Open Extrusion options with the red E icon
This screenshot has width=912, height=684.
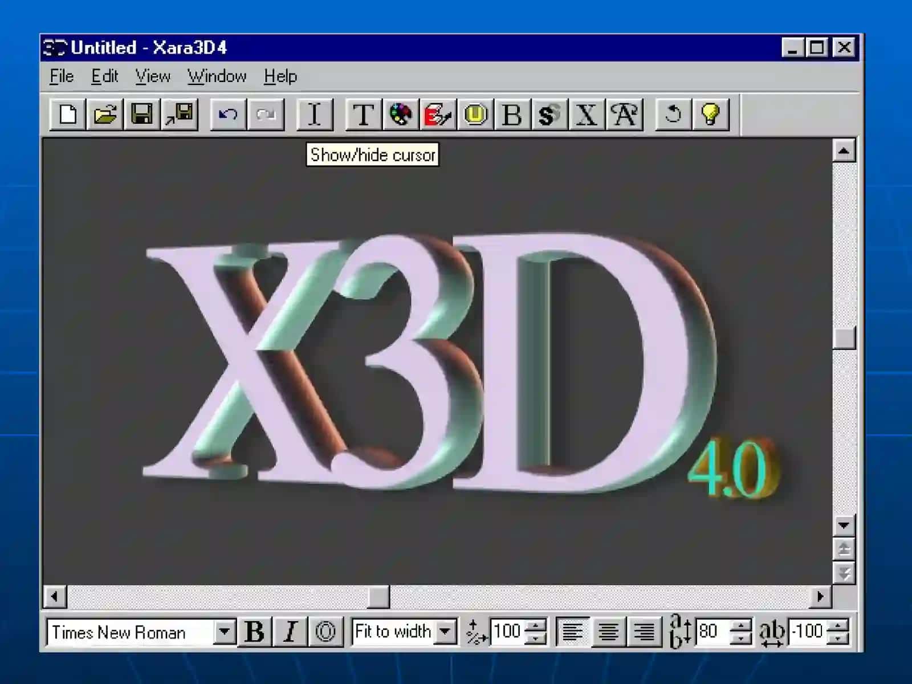point(438,115)
